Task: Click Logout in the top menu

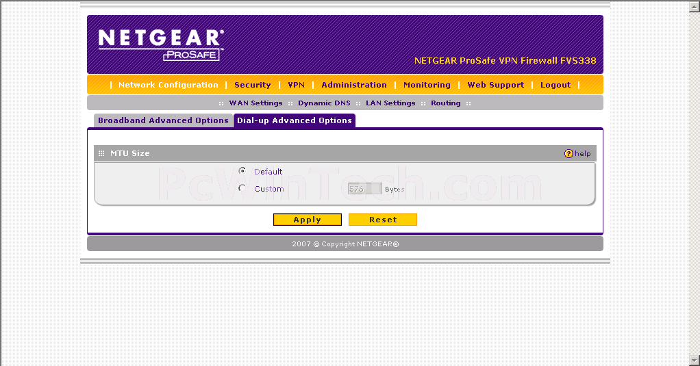Action: 555,85
